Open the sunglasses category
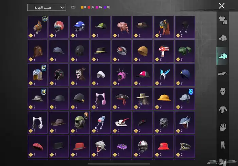 point(223,74)
